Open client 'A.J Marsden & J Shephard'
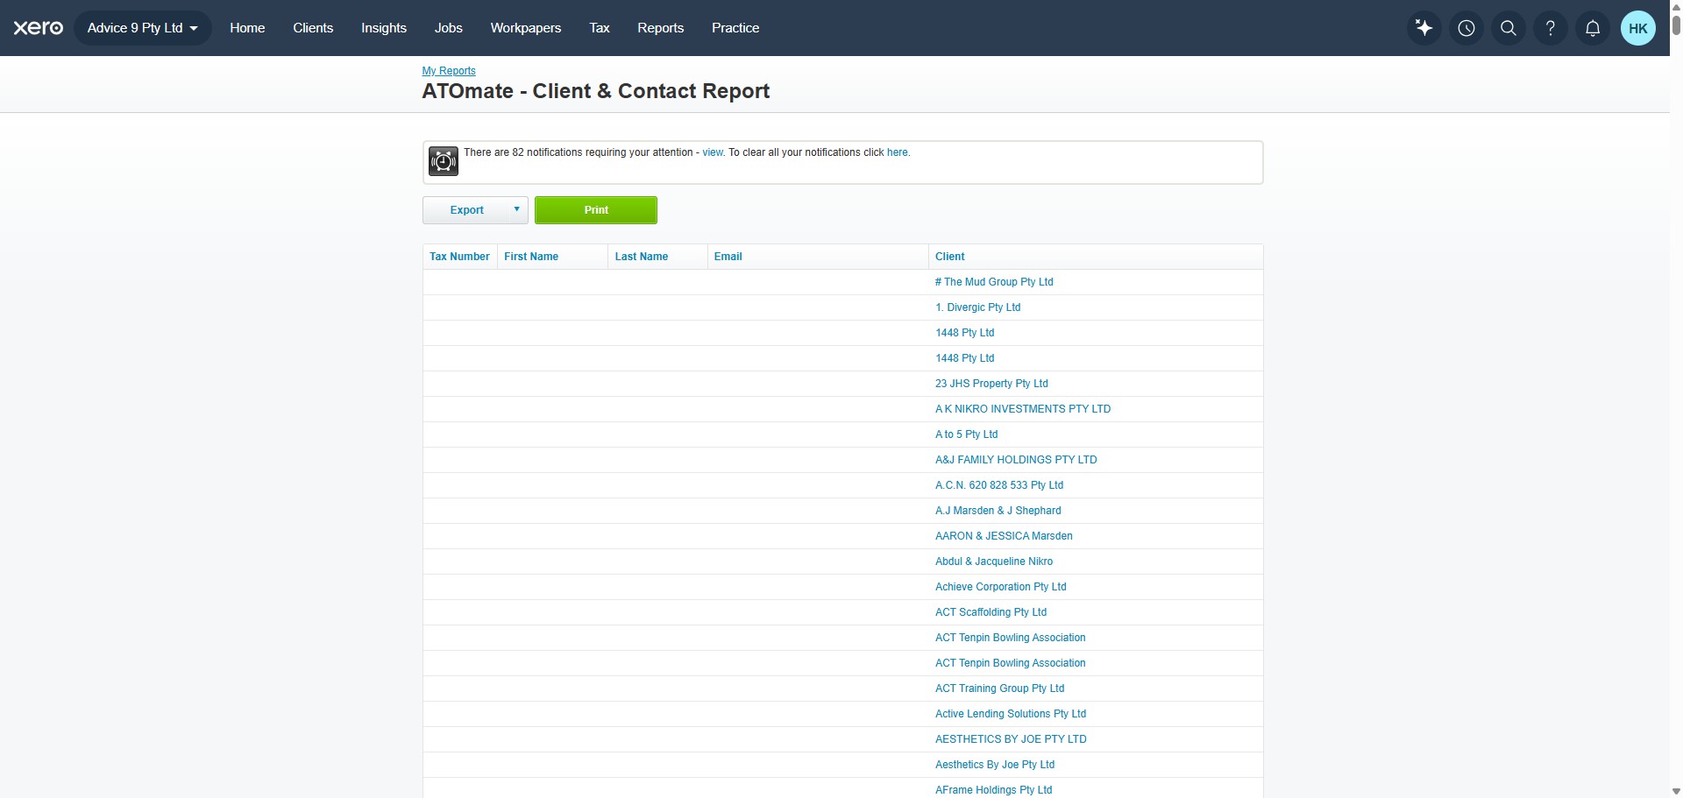 point(998,511)
